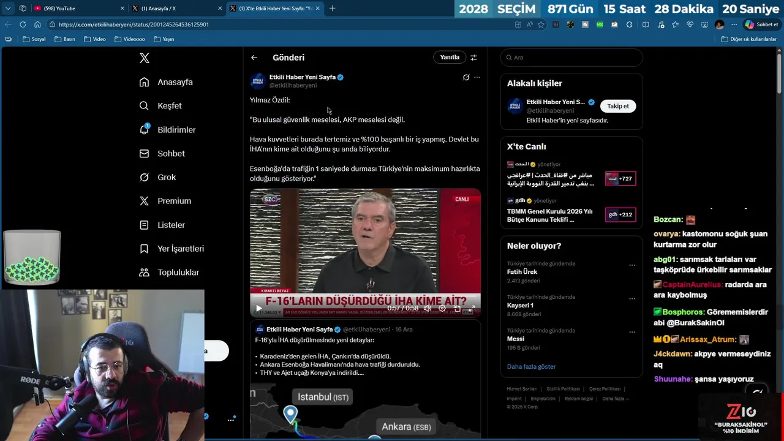Open more options for Kayseri 1 trend

[x=632, y=299]
